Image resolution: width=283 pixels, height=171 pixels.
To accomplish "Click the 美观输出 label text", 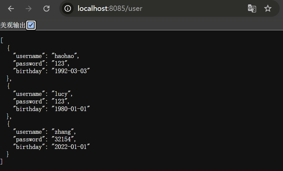I will (13, 25).
